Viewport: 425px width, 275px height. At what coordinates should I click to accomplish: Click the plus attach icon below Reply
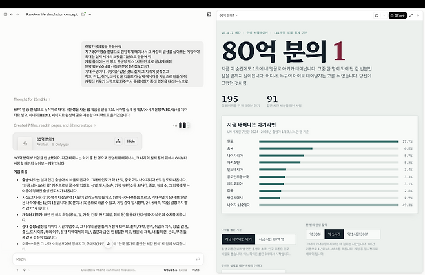coord(17,270)
